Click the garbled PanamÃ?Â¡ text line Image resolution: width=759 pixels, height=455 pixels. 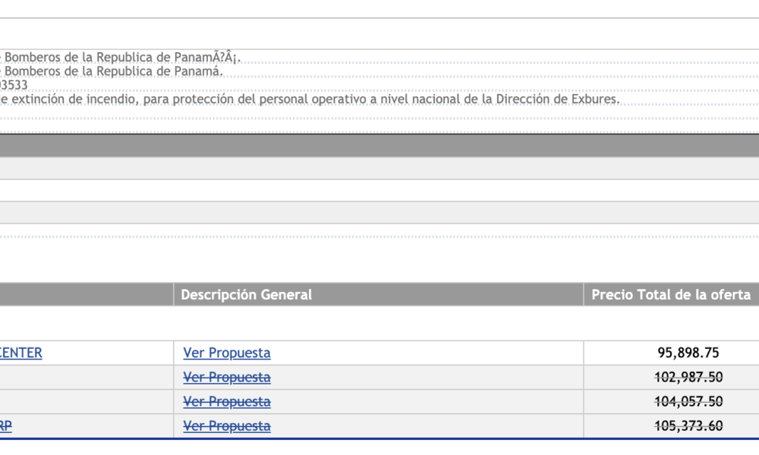[120, 57]
